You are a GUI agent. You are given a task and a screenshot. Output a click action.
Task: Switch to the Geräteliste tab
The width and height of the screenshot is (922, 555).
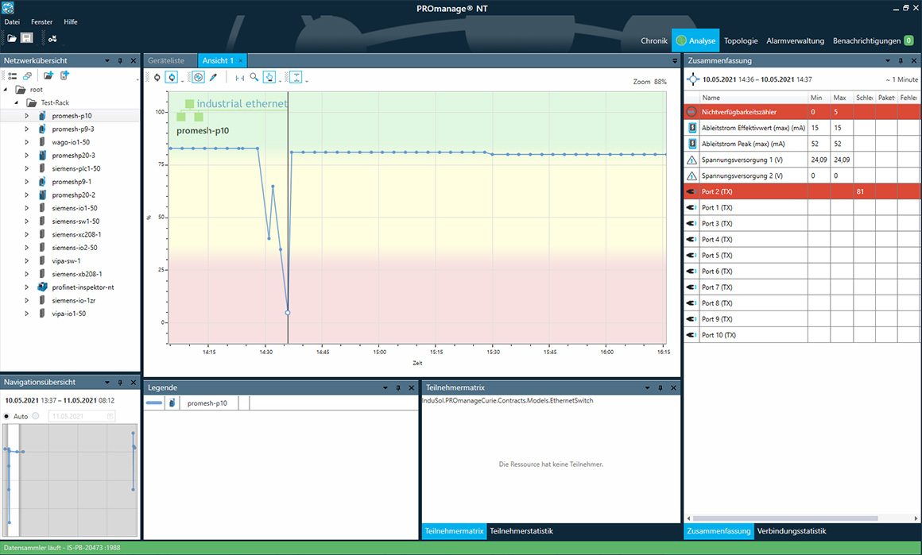[x=166, y=60]
